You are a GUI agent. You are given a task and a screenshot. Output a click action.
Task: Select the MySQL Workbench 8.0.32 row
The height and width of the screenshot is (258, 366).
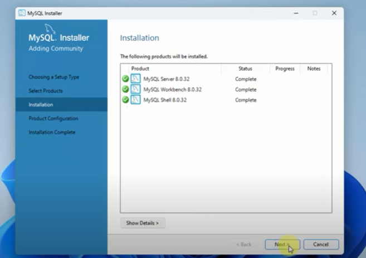coord(226,89)
